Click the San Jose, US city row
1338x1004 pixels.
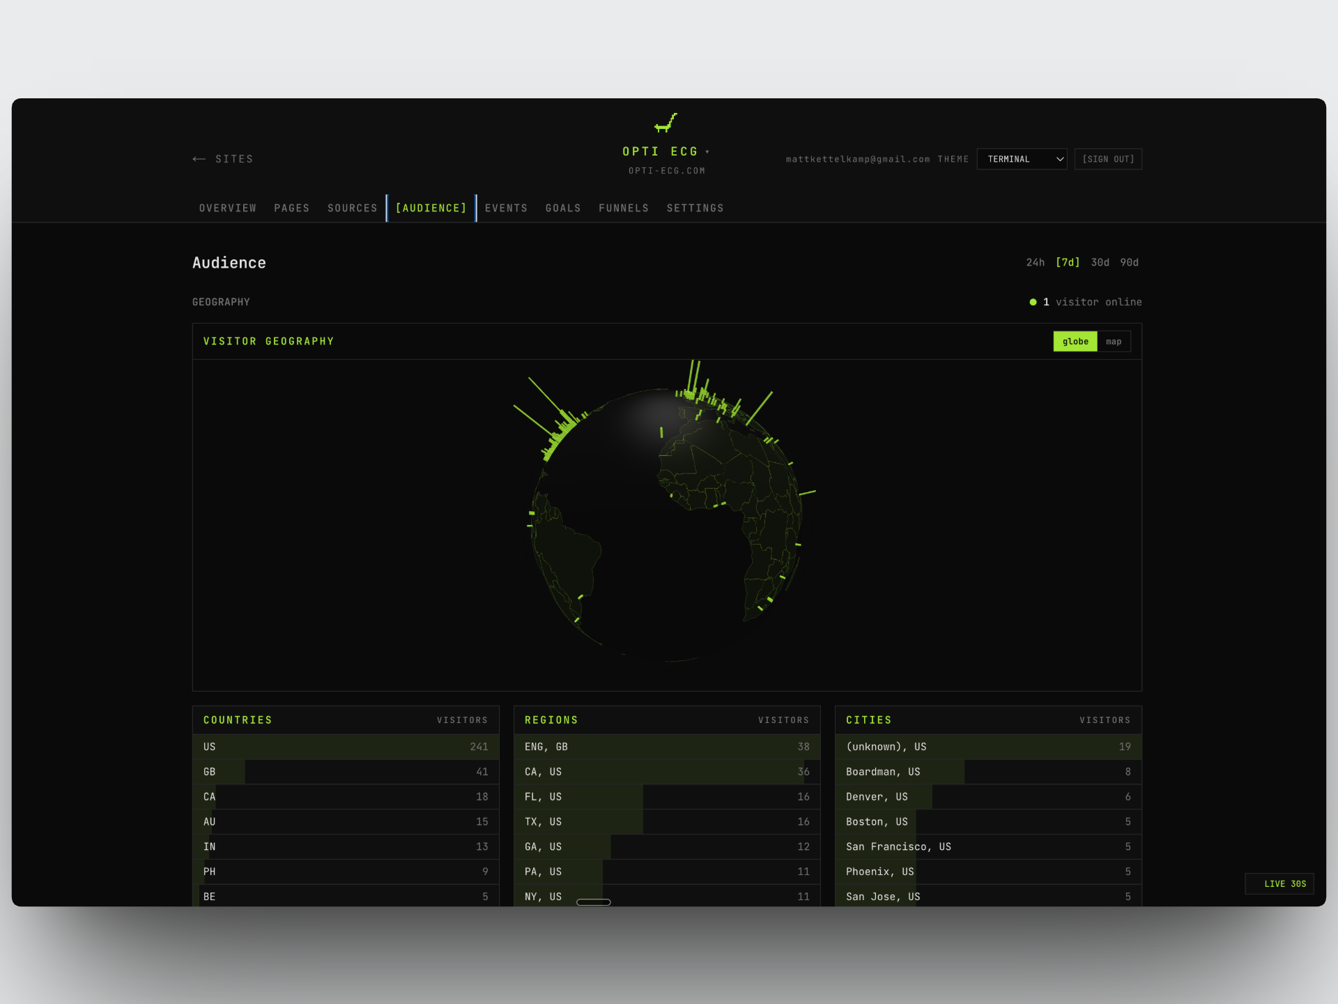tap(988, 896)
